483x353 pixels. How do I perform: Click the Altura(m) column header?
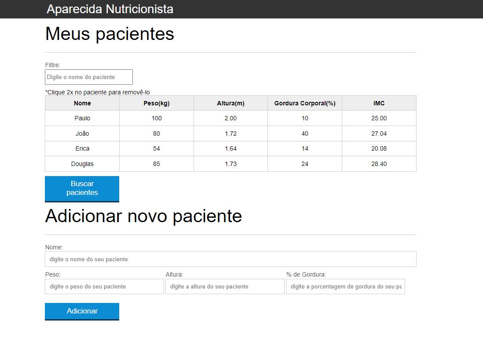click(x=231, y=103)
